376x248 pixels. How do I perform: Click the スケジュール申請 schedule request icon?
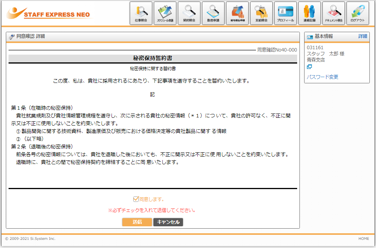click(165, 13)
